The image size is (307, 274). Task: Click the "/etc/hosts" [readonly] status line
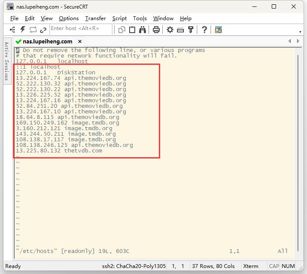coord(73,251)
